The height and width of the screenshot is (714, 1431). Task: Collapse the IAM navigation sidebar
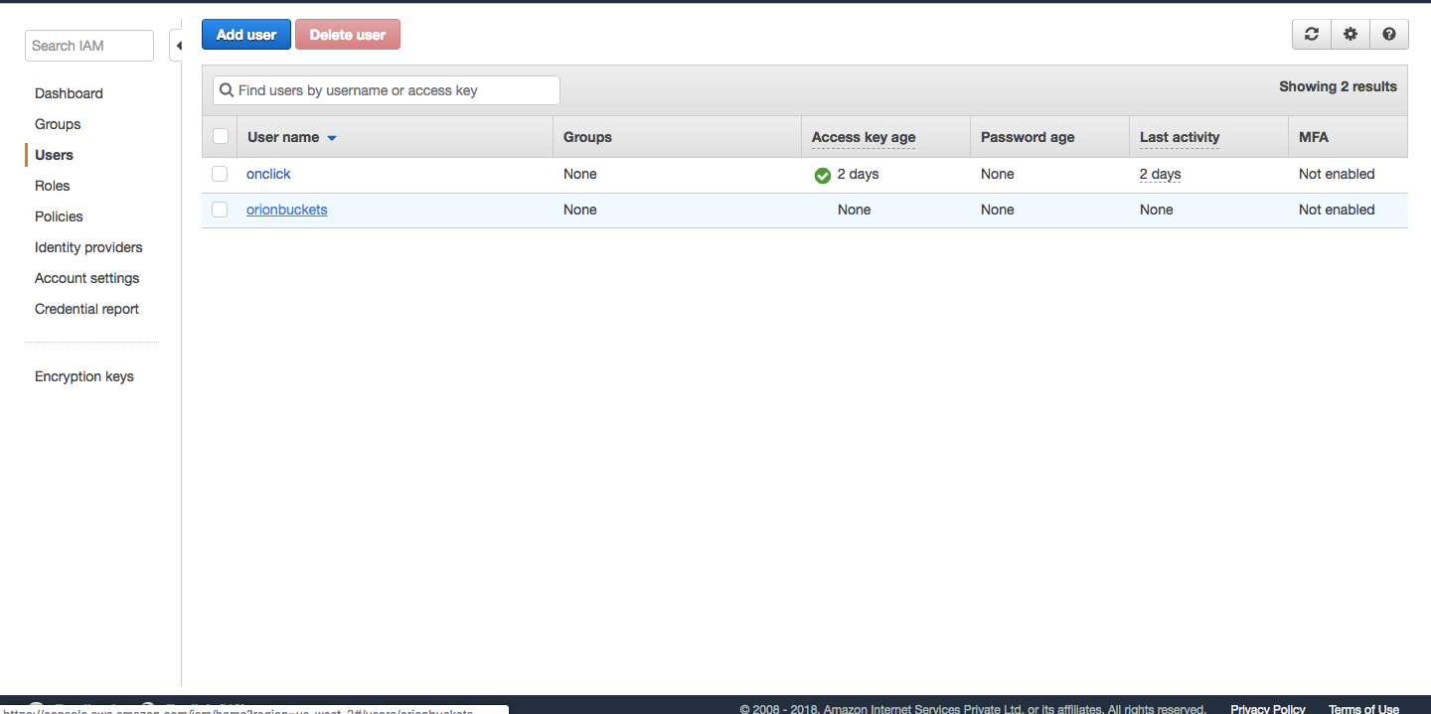pos(179,45)
